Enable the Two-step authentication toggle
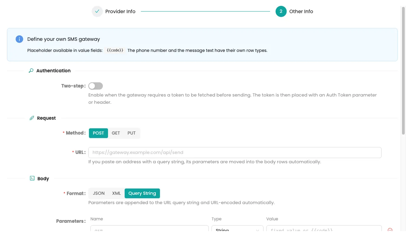The image size is (412, 238). 95,86
